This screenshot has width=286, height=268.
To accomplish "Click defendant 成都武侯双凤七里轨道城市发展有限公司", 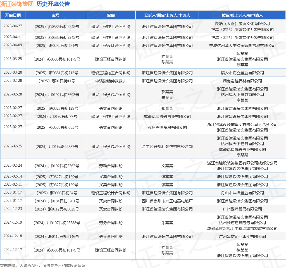I will [x=242, y=228].
